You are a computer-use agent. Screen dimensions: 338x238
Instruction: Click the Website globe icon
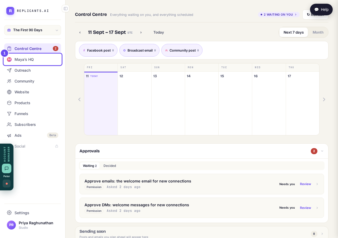(9, 92)
